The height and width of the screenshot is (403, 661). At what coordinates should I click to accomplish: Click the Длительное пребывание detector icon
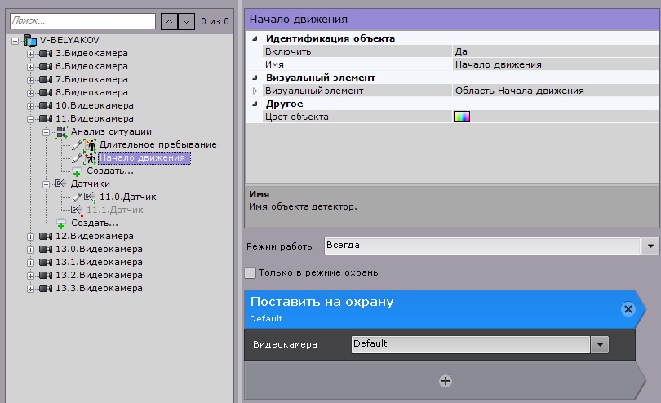click(x=90, y=145)
